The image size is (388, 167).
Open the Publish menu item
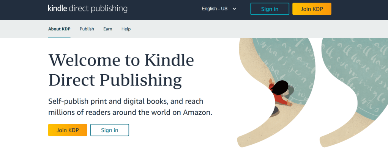pyautogui.click(x=87, y=29)
